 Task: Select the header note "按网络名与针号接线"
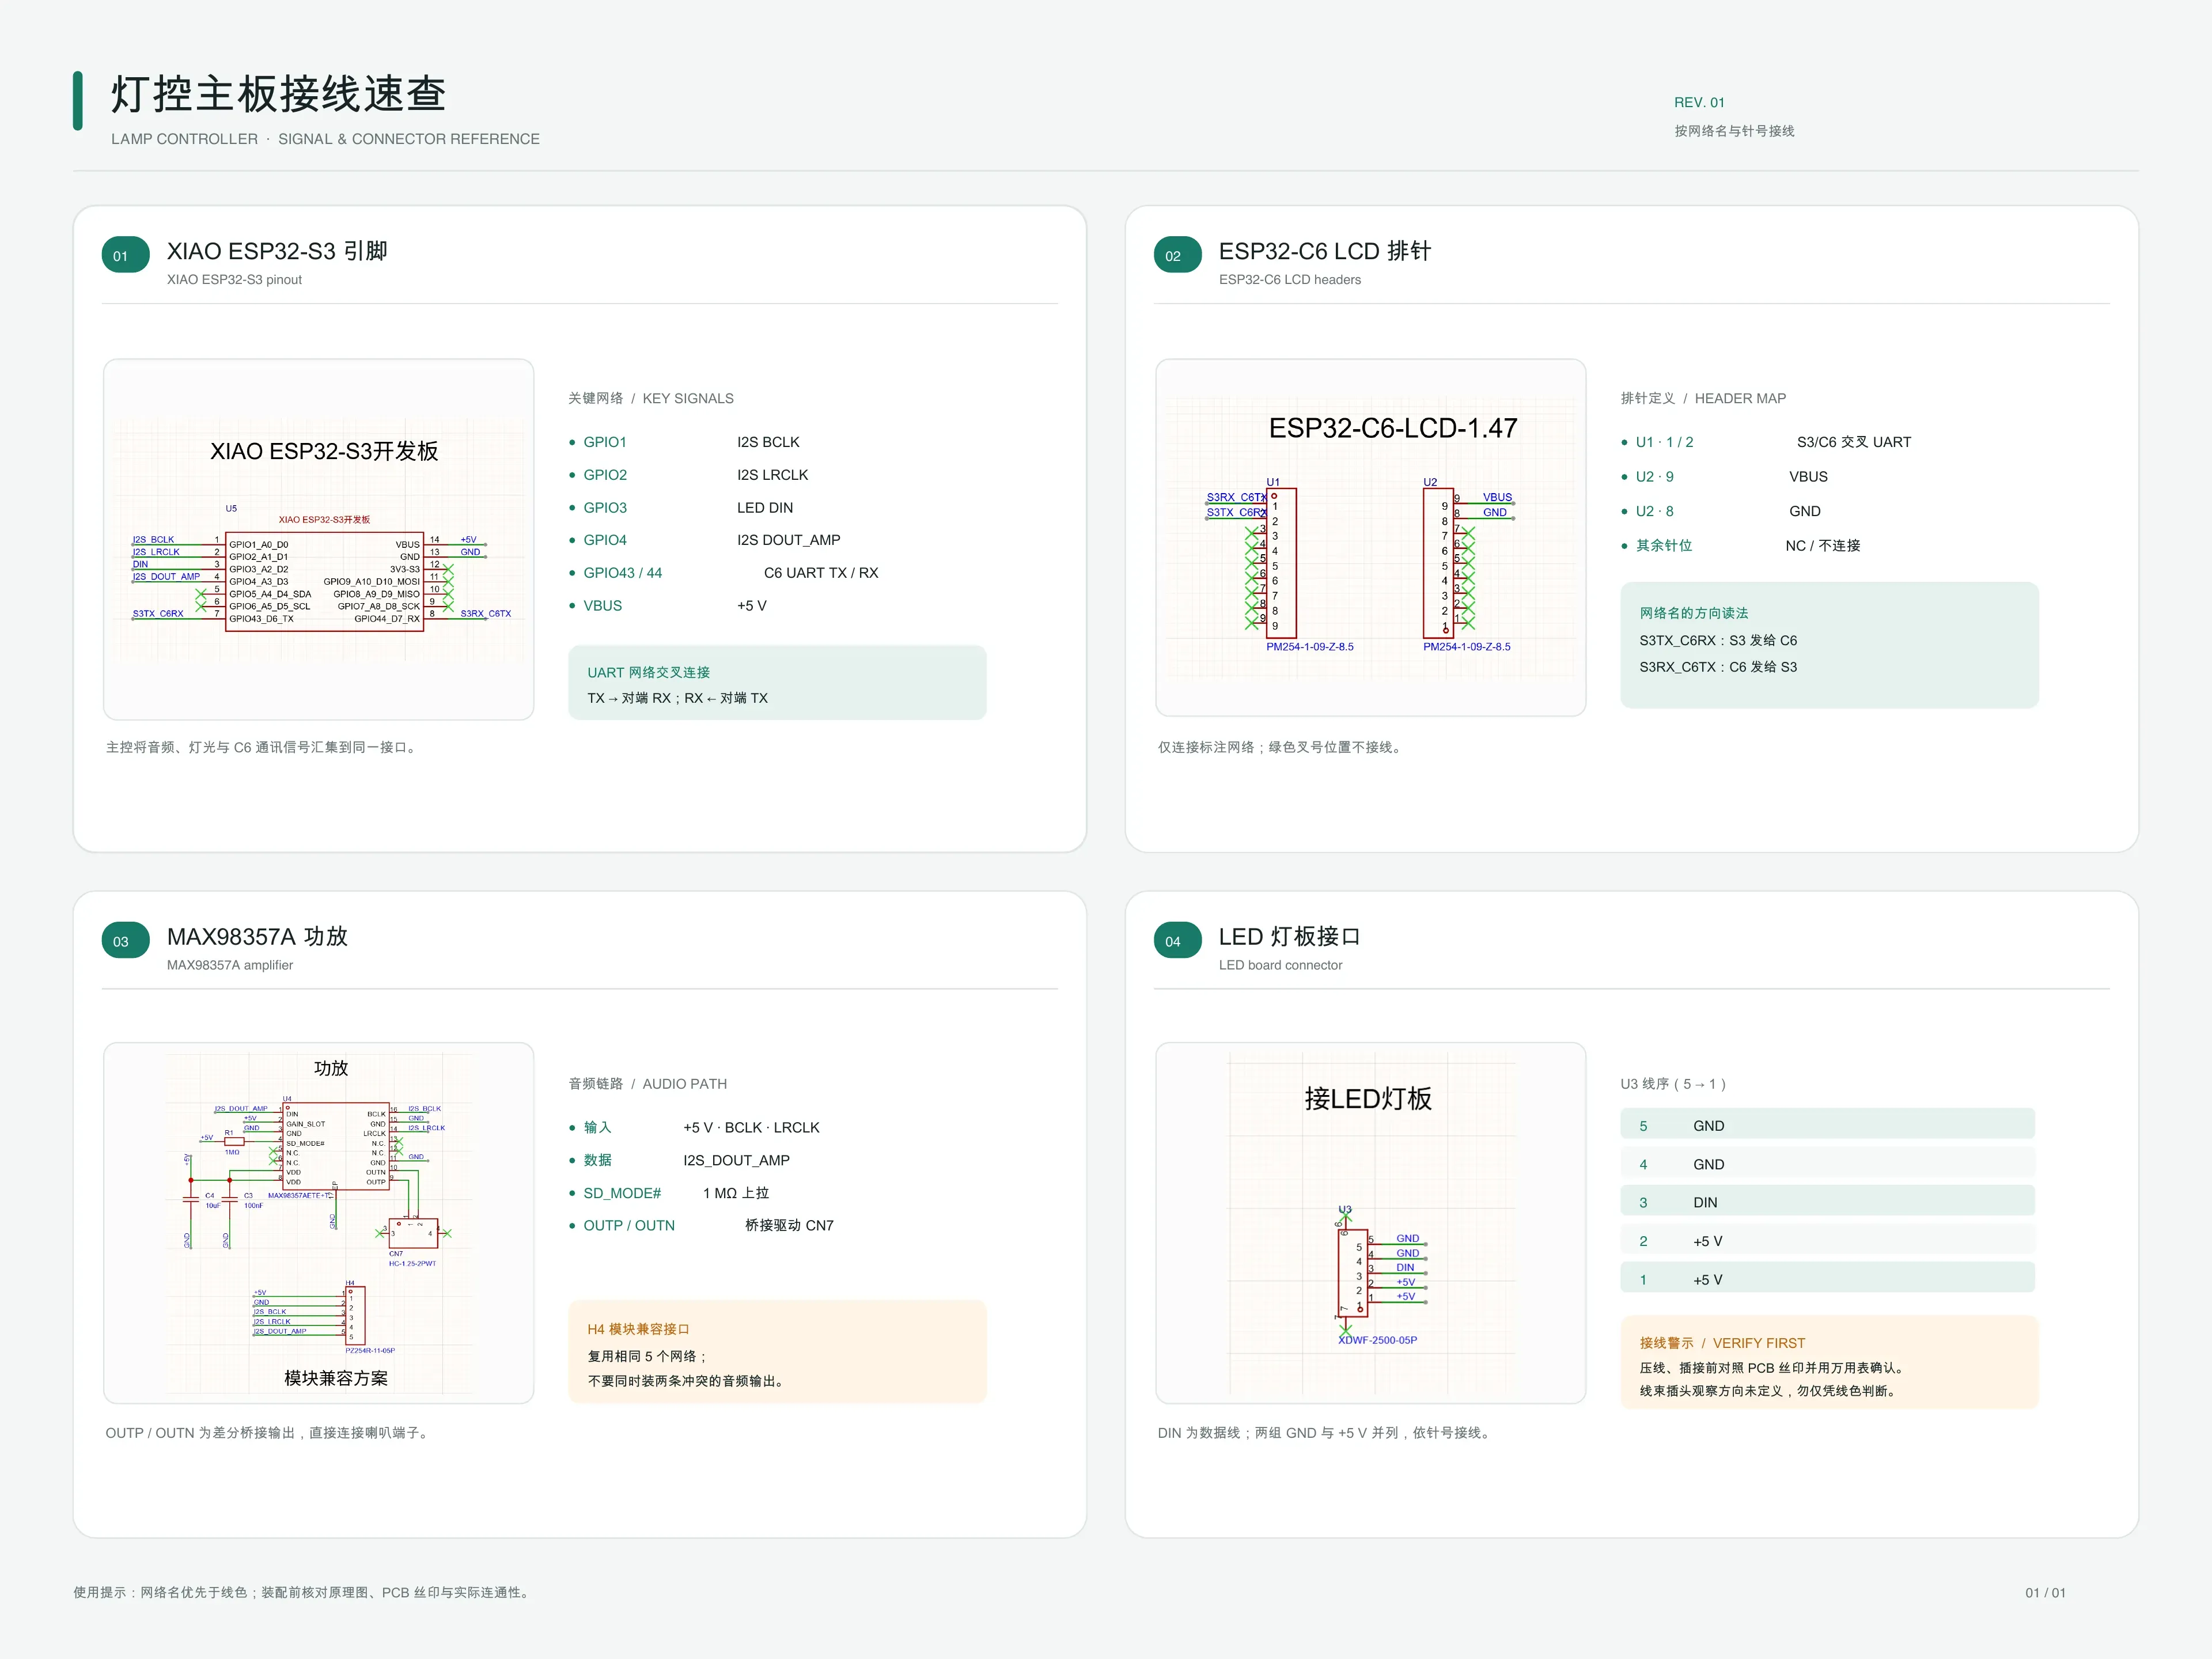click(1734, 131)
